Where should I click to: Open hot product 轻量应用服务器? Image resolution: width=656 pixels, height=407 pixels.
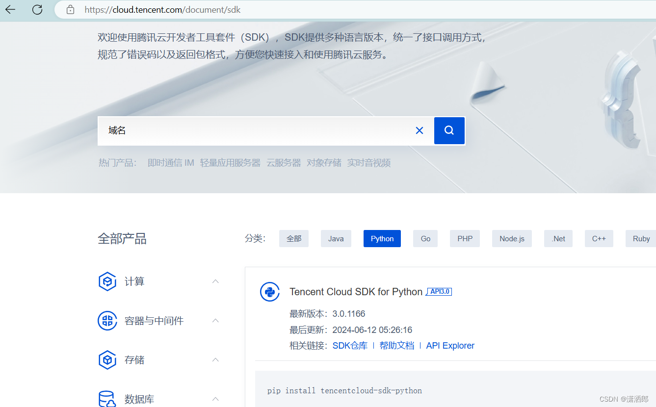pos(230,163)
